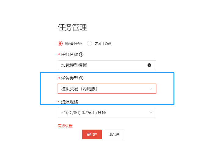208x167 pixels.
Task: Click the 任务名称 field label
Action: pos(69,55)
